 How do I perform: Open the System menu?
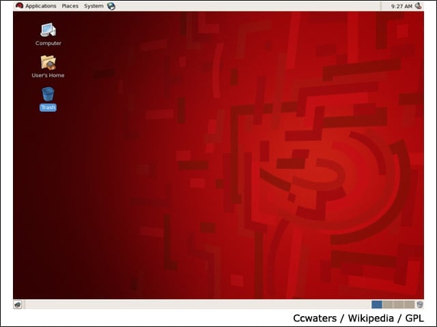tap(94, 6)
